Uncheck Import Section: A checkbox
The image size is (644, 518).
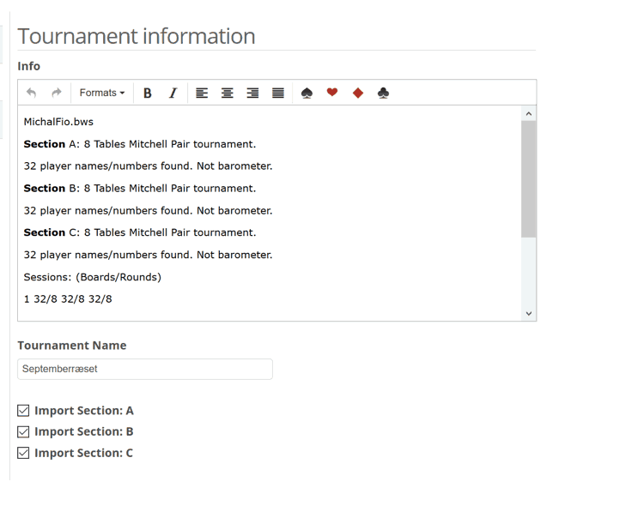(23, 411)
